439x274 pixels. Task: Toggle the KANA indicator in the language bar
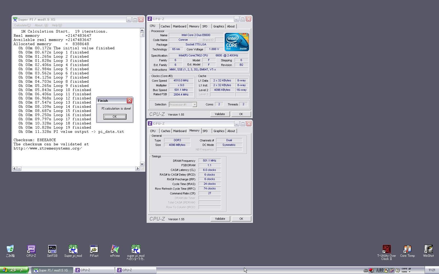404,272
